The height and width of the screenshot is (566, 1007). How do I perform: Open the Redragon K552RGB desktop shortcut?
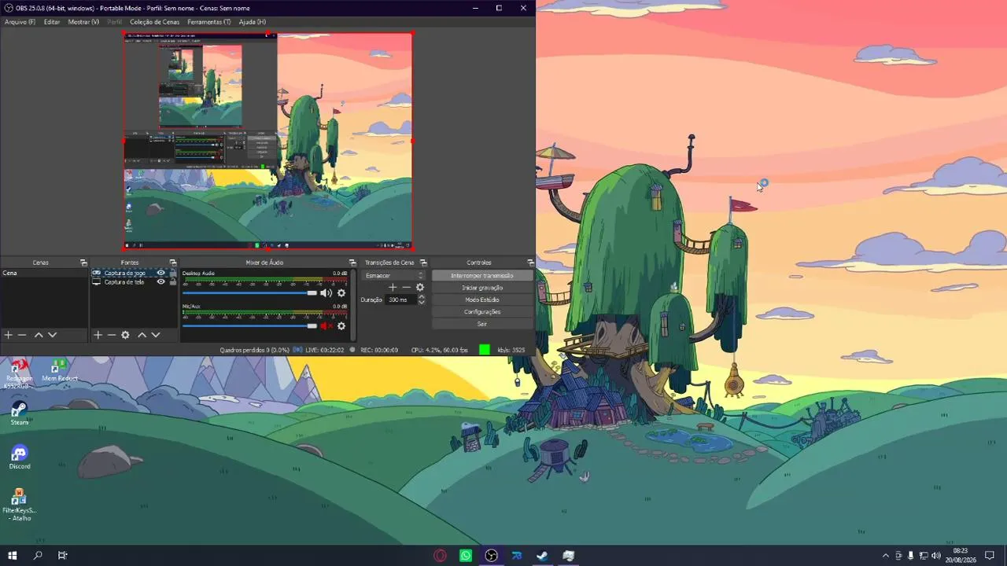click(19, 373)
